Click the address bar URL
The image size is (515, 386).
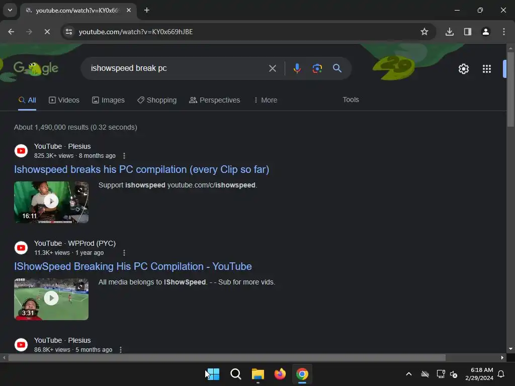(136, 32)
